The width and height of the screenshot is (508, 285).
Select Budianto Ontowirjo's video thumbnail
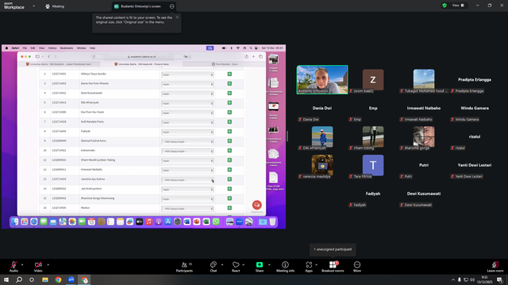(322, 79)
